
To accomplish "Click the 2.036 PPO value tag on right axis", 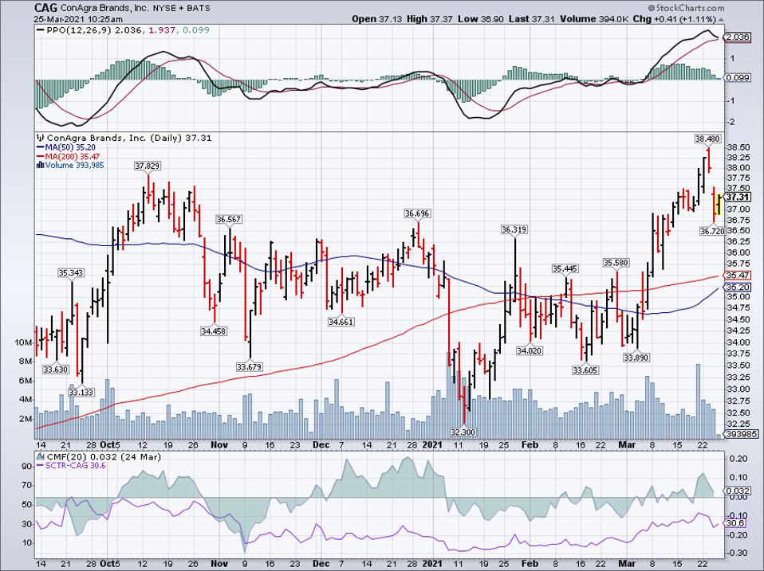I will tap(737, 37).
